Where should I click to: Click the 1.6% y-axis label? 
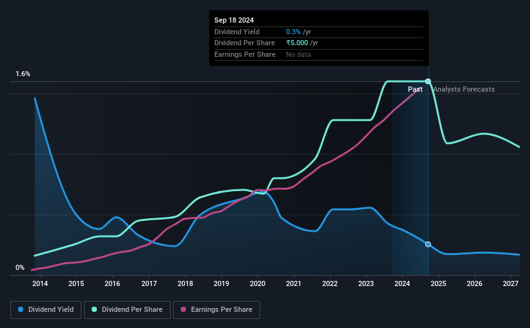23,74
